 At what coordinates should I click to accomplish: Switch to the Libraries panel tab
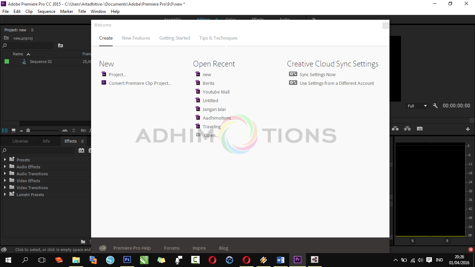click(20, 141)
